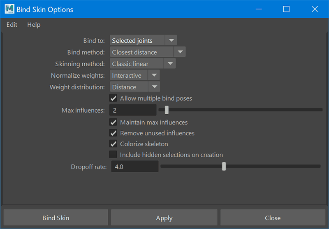Toggle Maintain max influences checkbox
The image size is (329, 229).
(114, 122)
